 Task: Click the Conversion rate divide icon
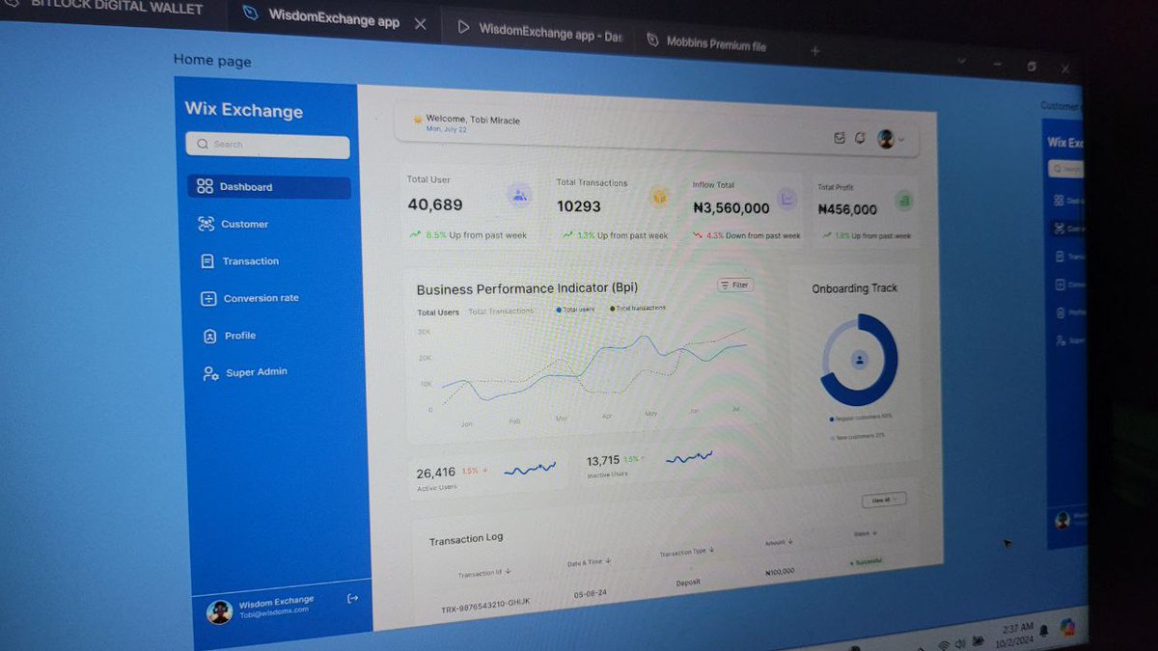(207, 299)
